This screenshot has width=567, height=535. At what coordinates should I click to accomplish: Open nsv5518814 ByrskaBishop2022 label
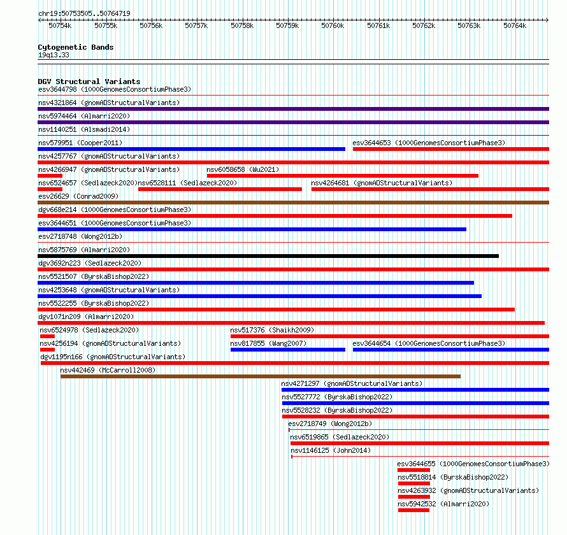[x=453, y=477]
